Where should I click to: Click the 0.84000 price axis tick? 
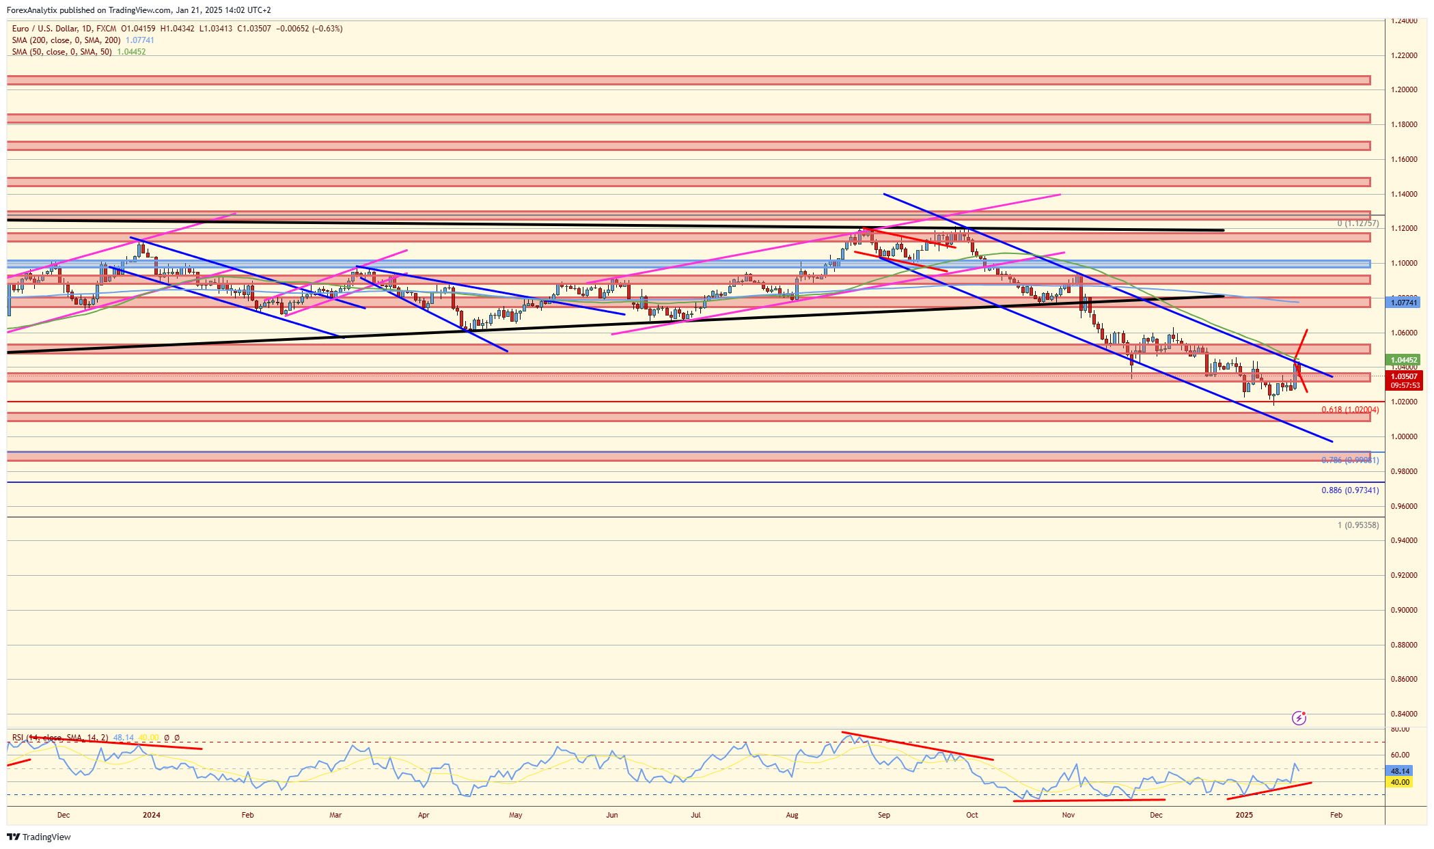[x=1404, y=714]
